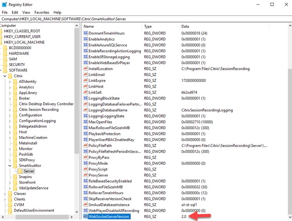The width and height of the screenshot is (292, 221).
Task: Click the folder icon beside Broker key
Action: click(x=15, y=98)
